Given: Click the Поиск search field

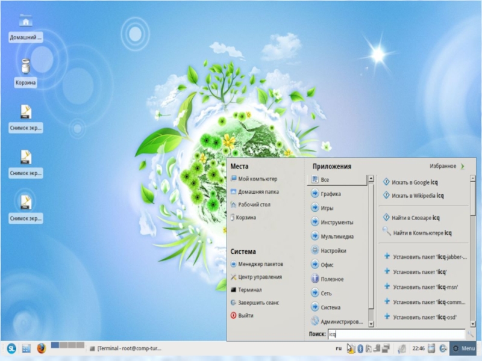Looking at the screenshot, I should click(396, 334).
